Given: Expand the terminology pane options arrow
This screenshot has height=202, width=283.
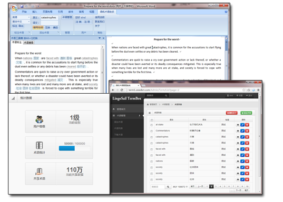Looking at the screenshot, I should click(x=100, y=38).
